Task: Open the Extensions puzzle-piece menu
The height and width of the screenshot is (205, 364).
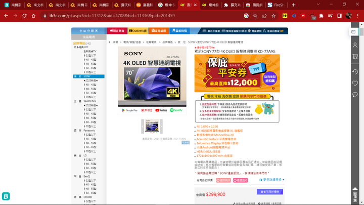Action: click(x=322, y=16)
